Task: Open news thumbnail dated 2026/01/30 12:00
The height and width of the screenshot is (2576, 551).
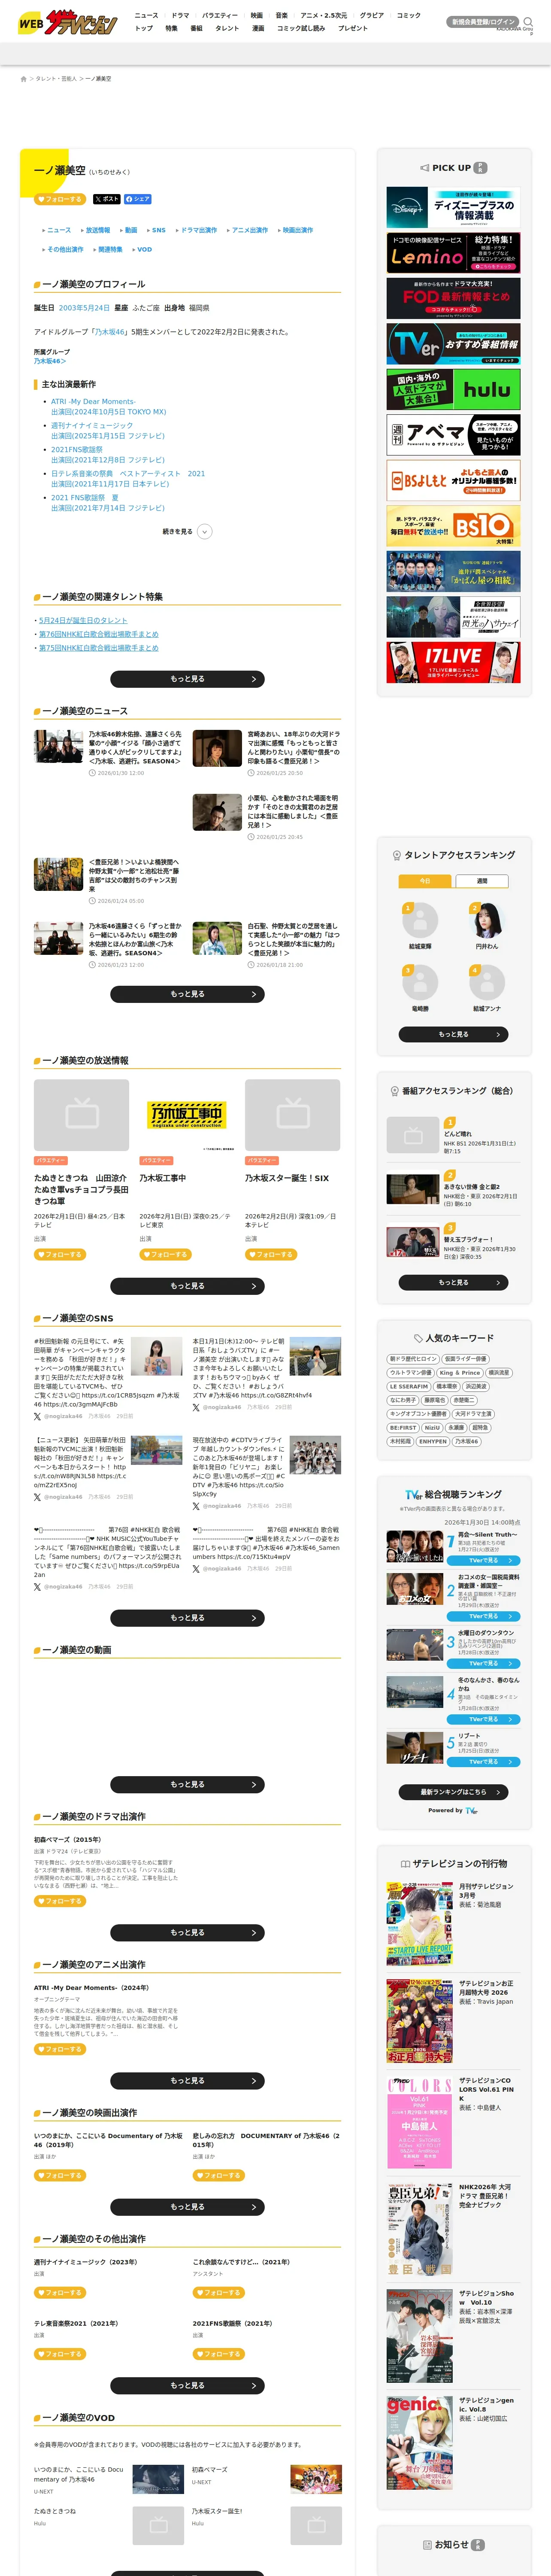Action: [58, 747]
